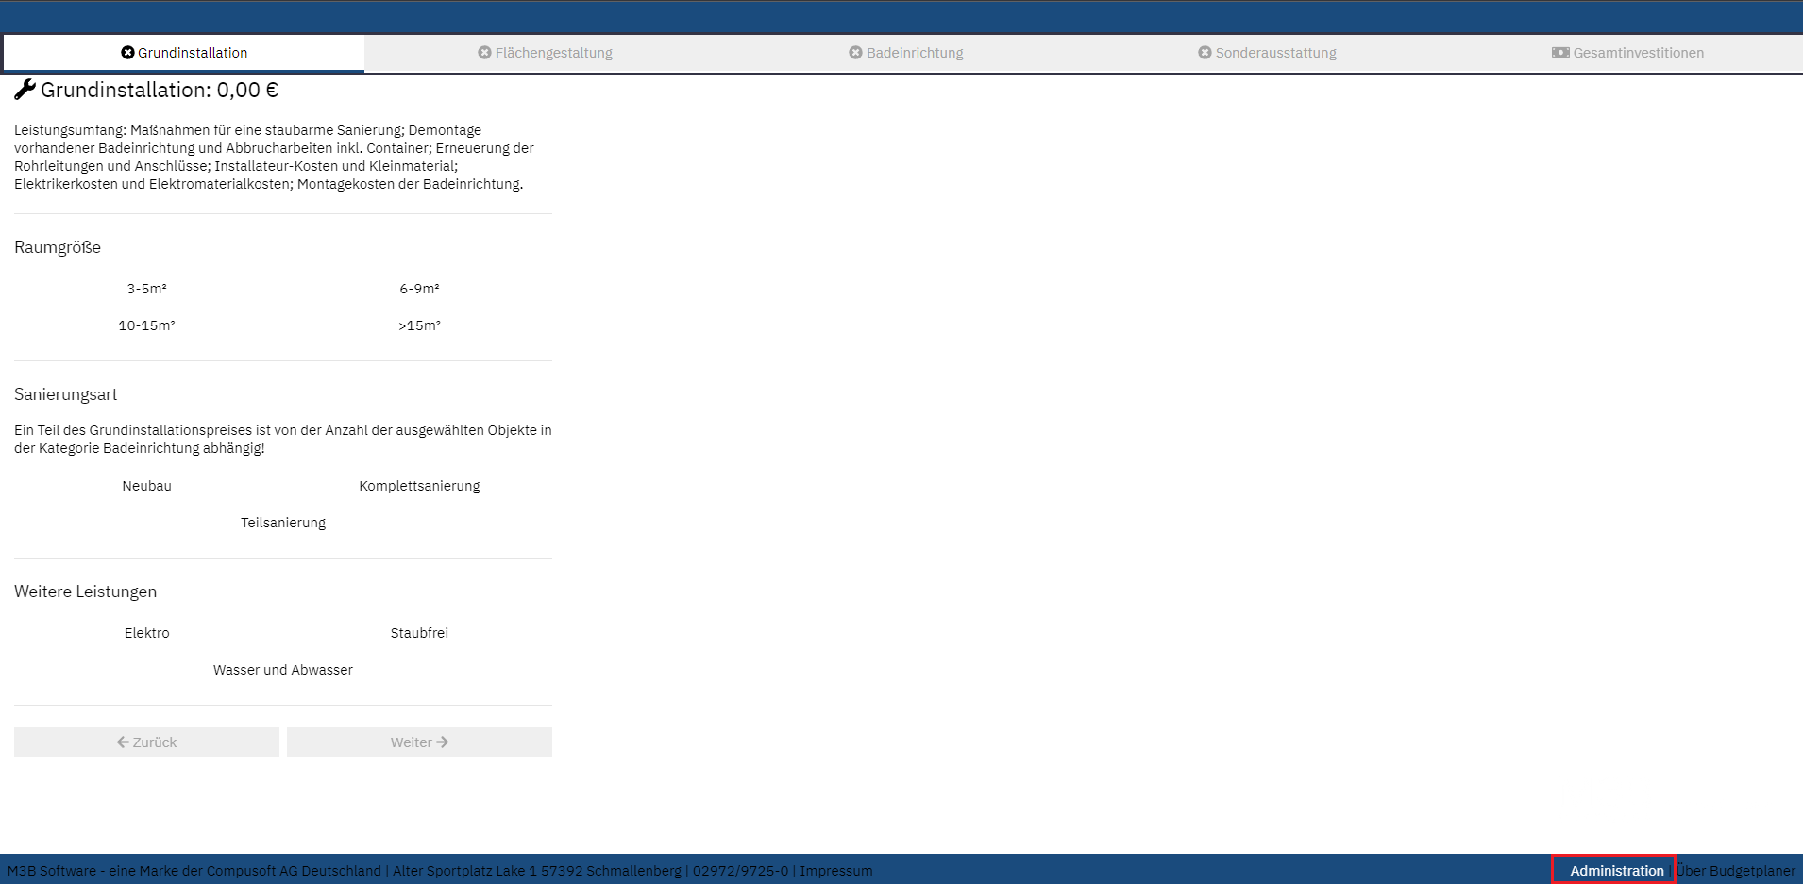Choose Teilsanierung option
Screen dimensions: 1803x884
tap(283, 523)
